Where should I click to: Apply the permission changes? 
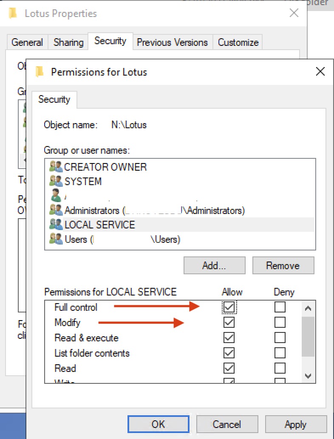pyautogui.click(x=296, y=424)
